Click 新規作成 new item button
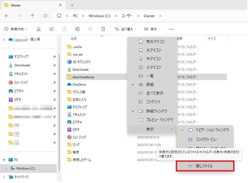The height and width of the screenshot is (183, 250). pos(16,29)
